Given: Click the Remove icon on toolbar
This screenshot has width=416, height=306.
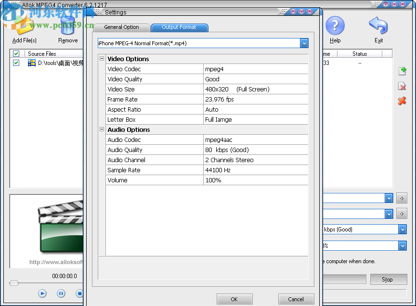Looking at the screenshot, I should 67,26.
